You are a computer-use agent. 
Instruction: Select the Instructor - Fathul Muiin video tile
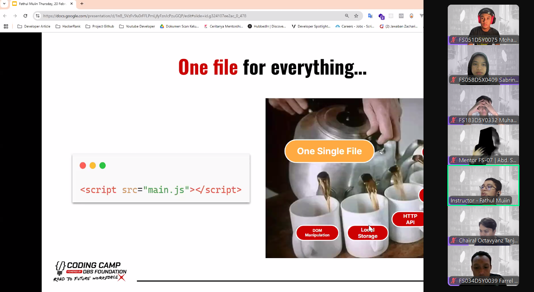[483, 185]
